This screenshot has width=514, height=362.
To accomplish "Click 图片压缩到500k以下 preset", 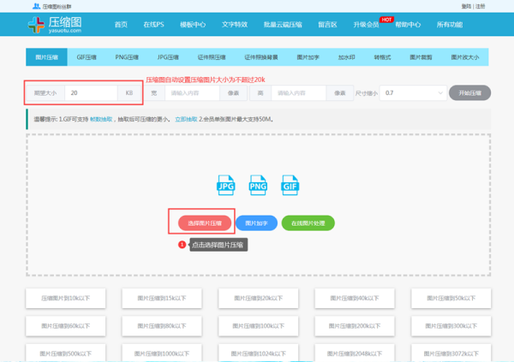I will 66,353.
